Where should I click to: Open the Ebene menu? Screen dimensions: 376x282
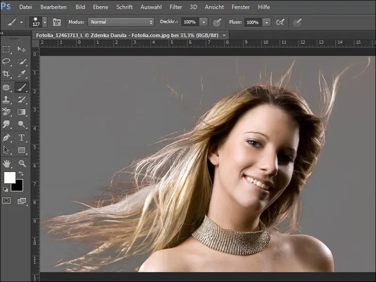[x=101, y=7]
